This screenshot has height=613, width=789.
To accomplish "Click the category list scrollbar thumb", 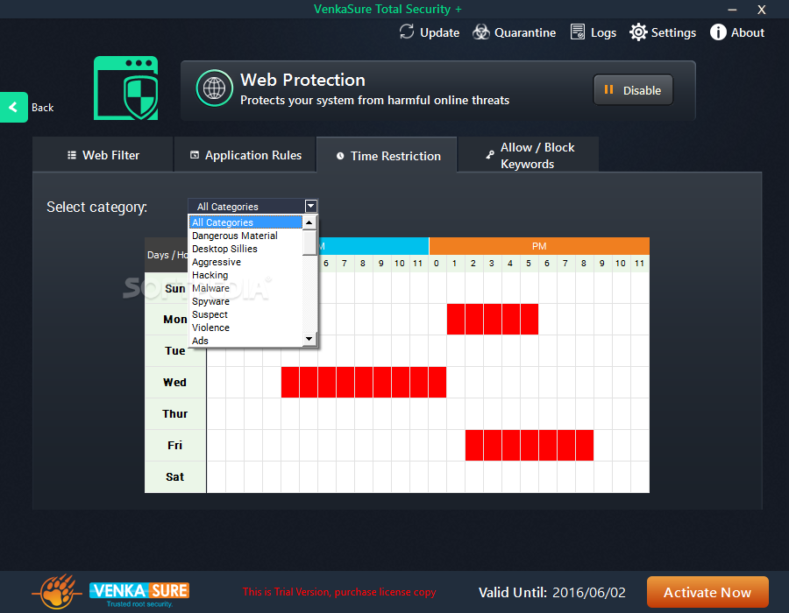I will [x=309, y=243].
